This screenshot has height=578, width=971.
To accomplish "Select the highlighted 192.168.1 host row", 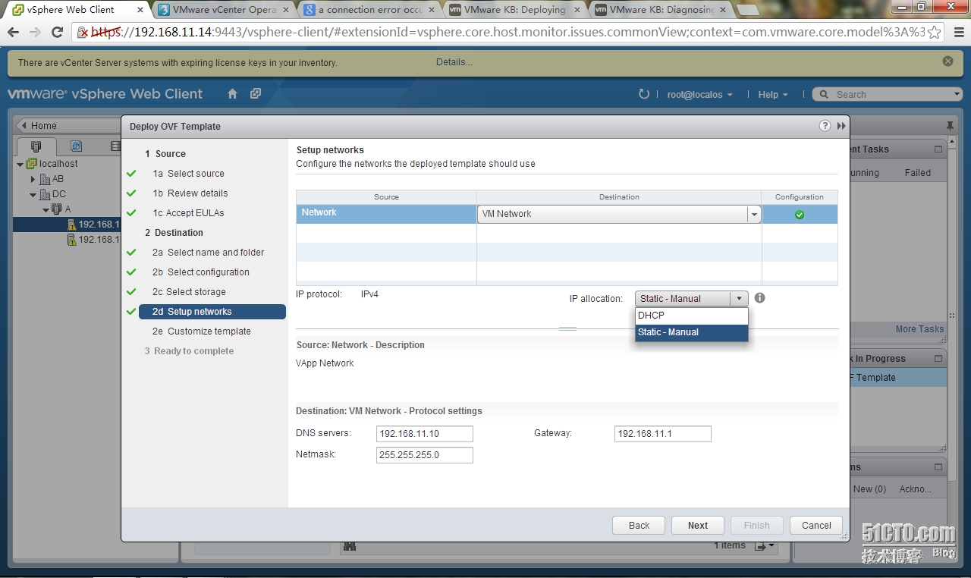I will (67, 225).
